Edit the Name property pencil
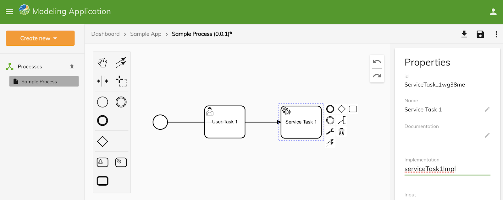This screenshot has height=200, width=503. click(x=487, y=109)
